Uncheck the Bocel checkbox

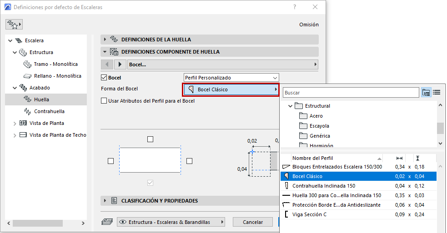pyautogui.click(x=104, y=78)
